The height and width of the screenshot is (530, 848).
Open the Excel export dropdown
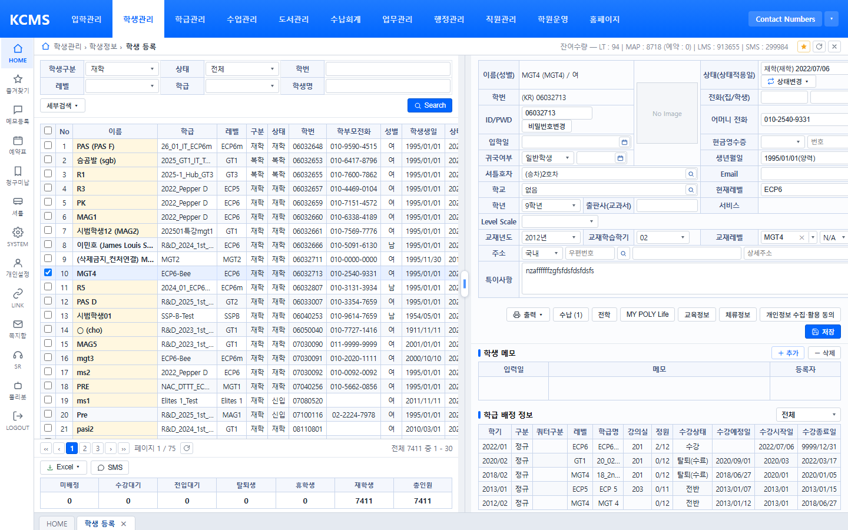tap(64, 467)
